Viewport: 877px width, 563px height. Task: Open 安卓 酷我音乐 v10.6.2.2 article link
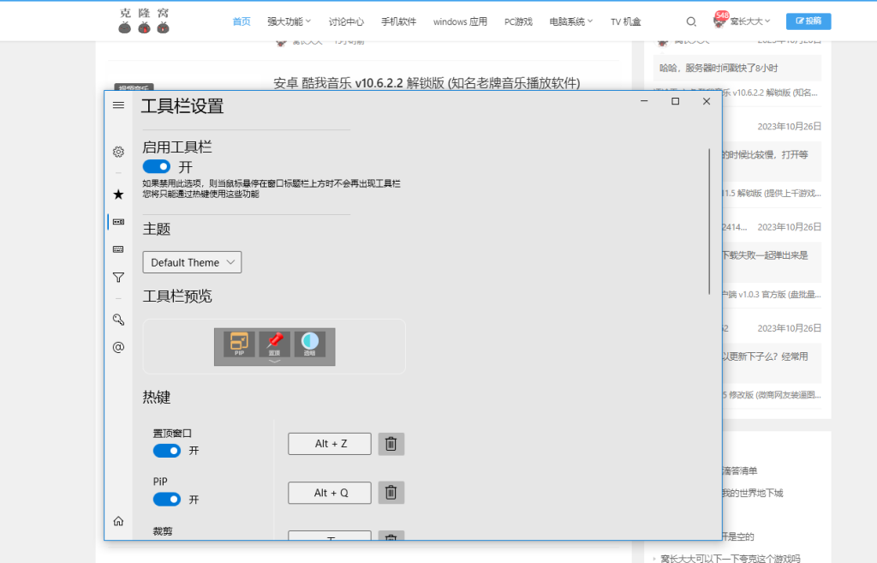click(x=427, y=83)
